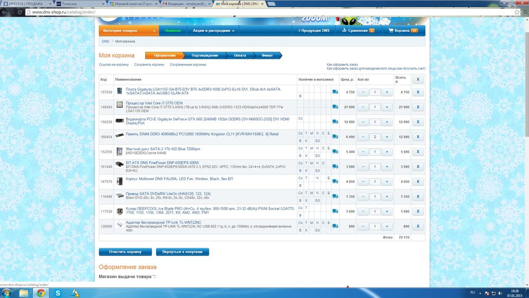Open the Как оформить заказ help link
This screenshot has width=529, height=298.
342,64
